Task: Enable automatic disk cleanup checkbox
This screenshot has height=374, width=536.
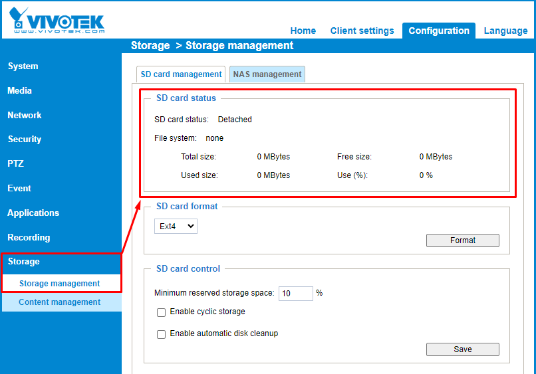Action: (x=162, y=334)
